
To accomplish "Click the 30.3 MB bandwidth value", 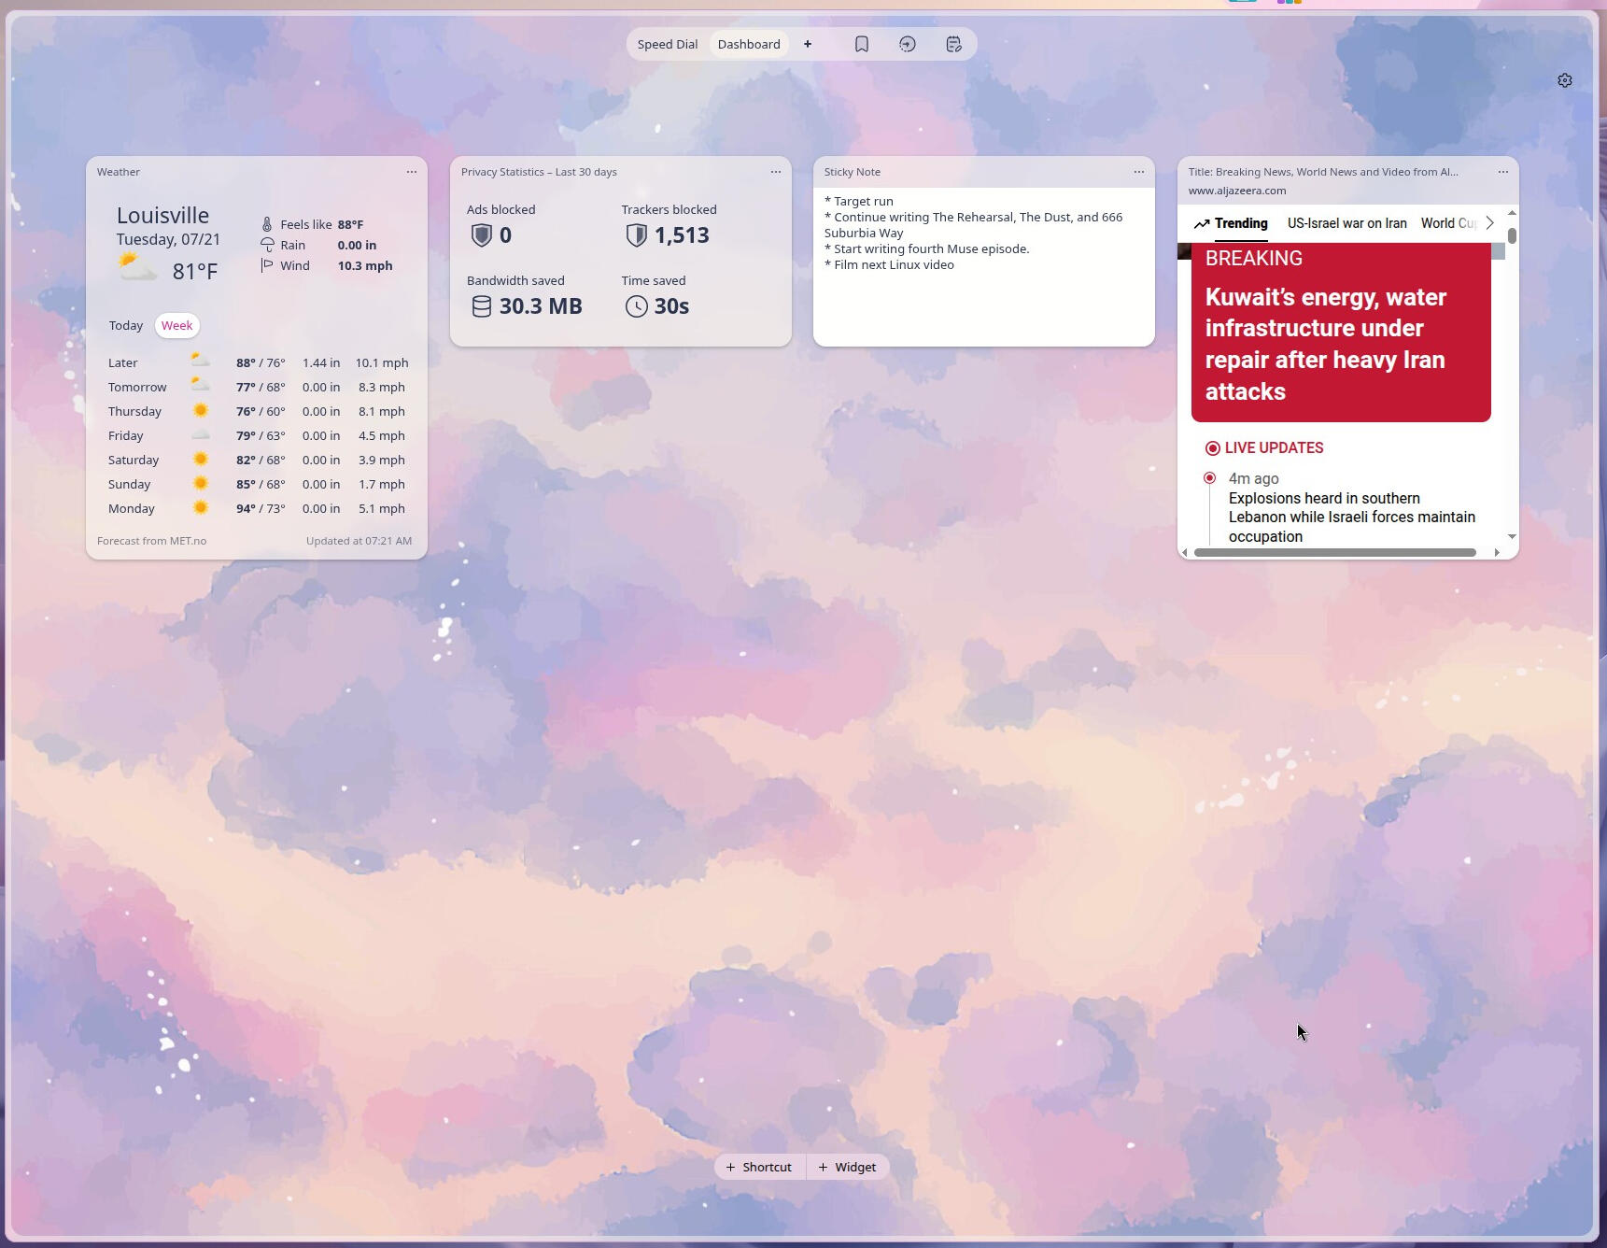I will pos(541,306).
